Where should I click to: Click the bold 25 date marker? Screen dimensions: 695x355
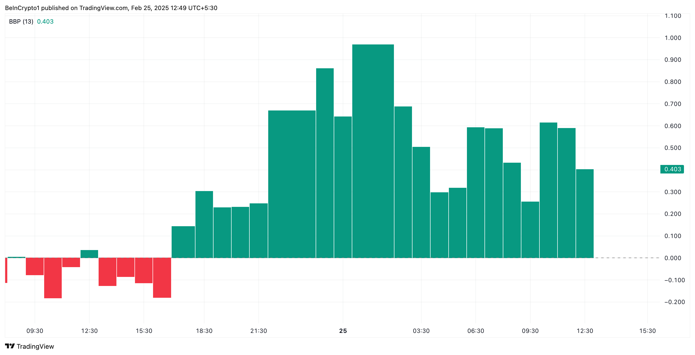pos(343,331)
